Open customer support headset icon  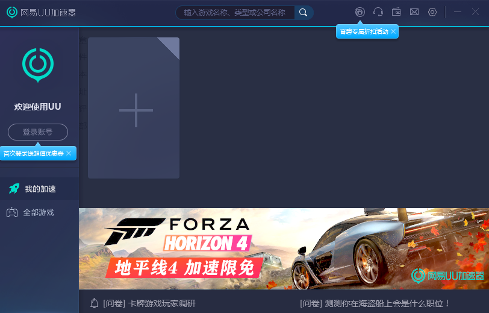[378, 12]
